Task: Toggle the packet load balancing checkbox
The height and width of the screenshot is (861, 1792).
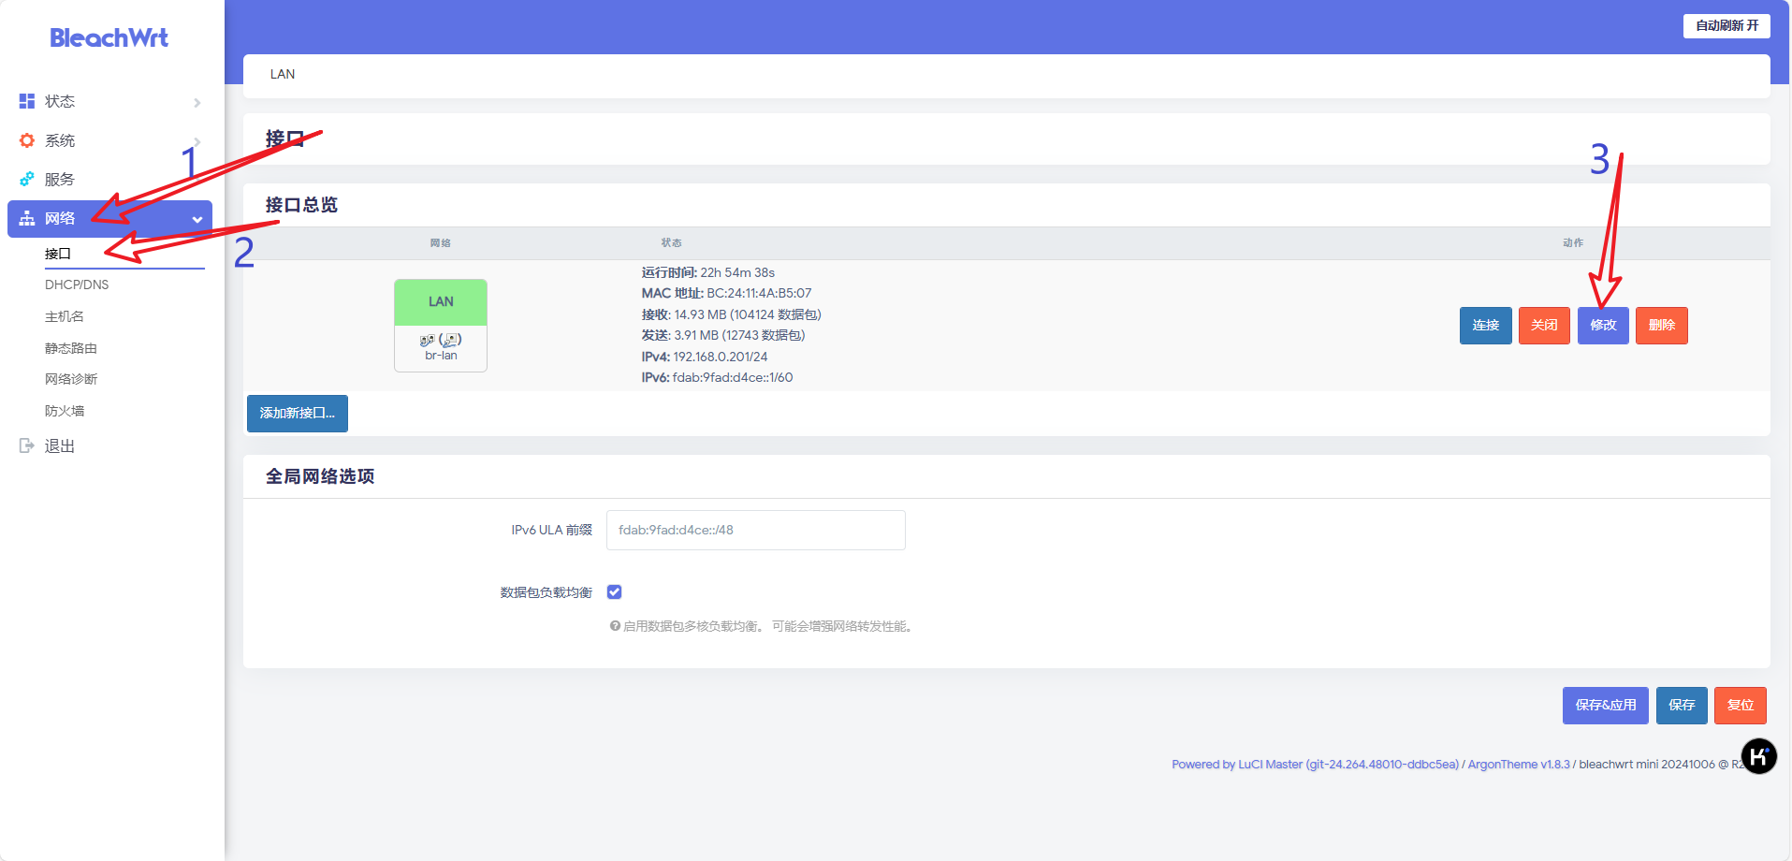Action: [x=614, y=591]
